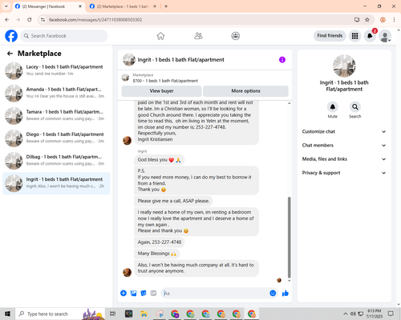This screenshot has width=401, height=320.
Task: Send a thumbs-up like
Action: (x=286, y=294)
